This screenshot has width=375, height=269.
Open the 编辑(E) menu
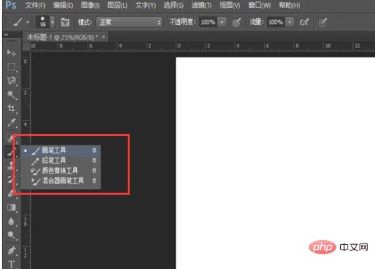[x=63, y=5]
